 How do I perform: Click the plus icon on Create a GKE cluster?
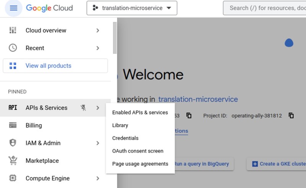pyautogui.click(x=255, y=164)
